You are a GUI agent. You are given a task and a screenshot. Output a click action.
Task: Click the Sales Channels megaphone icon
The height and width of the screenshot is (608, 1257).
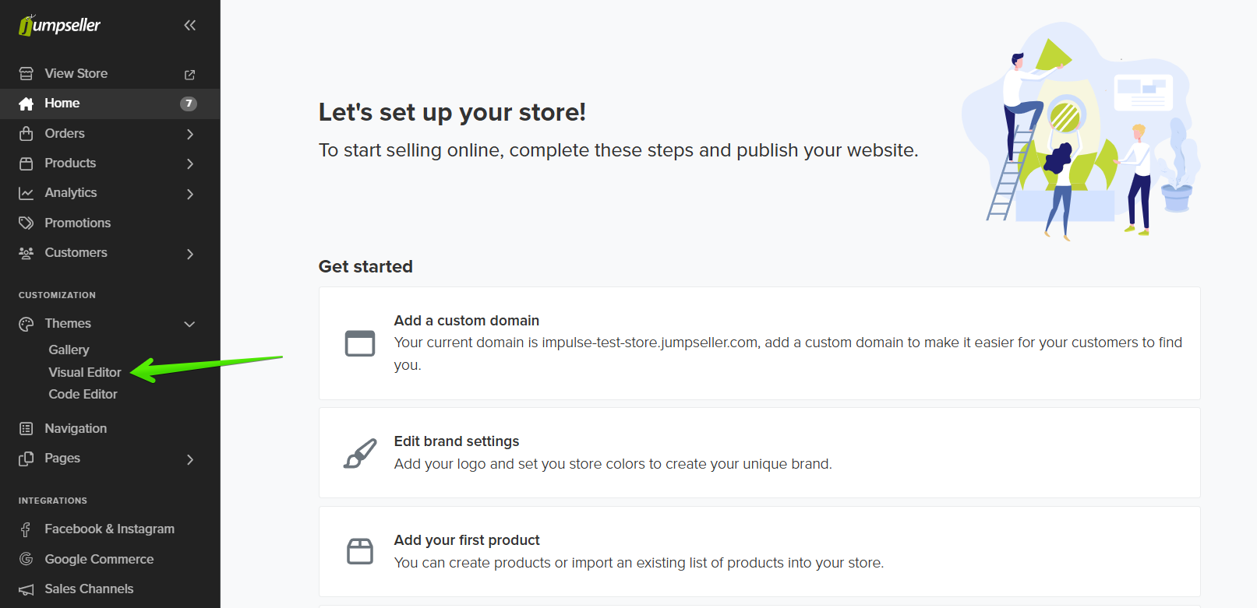tap(26, 589)
